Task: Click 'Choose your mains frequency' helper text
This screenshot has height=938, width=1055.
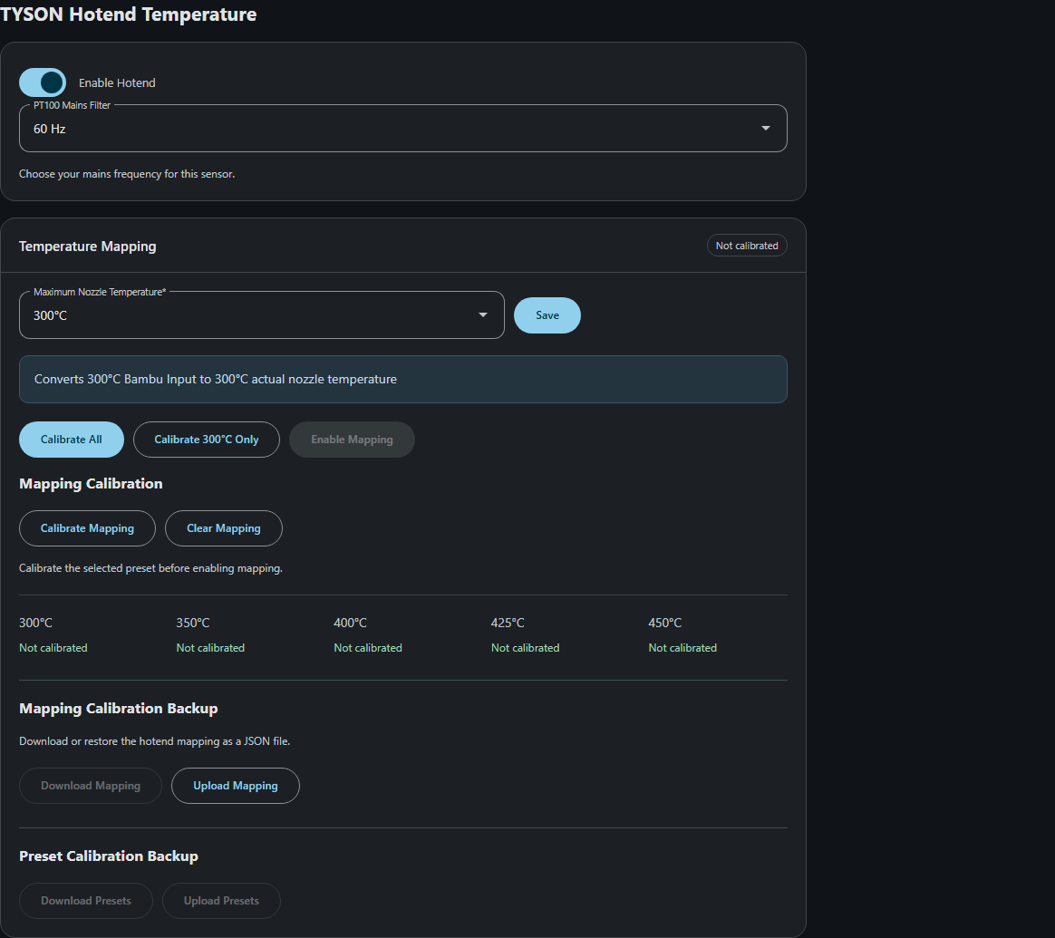Action: click(127, 174)
